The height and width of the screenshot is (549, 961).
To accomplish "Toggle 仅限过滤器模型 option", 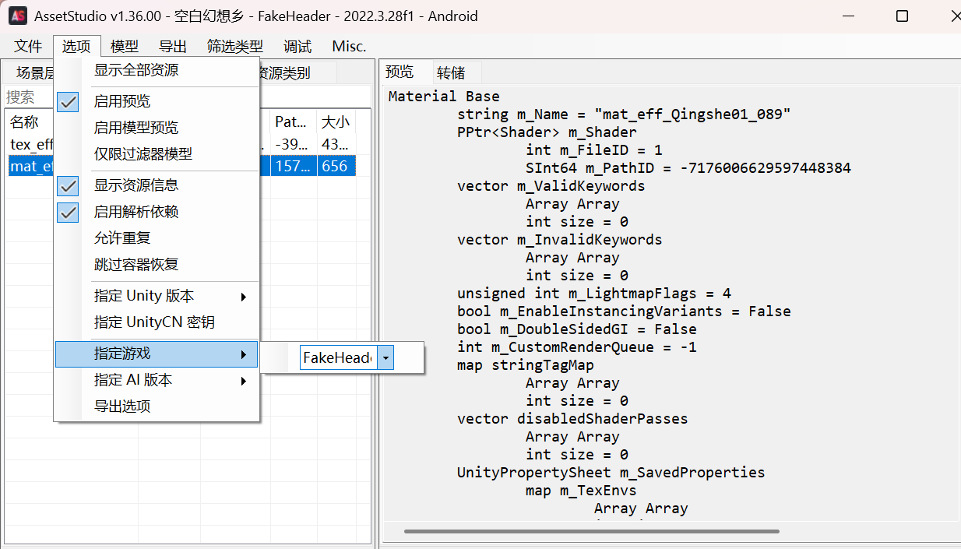I will 156,154.
